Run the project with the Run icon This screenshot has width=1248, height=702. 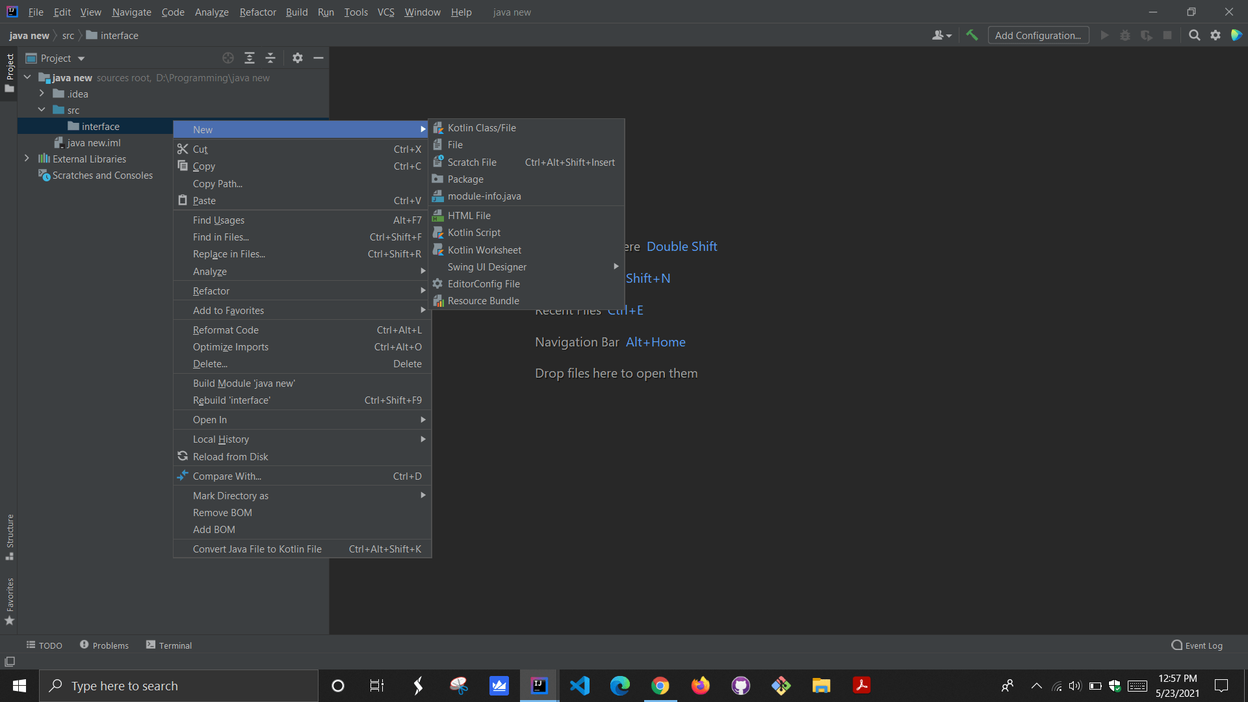1105,35
